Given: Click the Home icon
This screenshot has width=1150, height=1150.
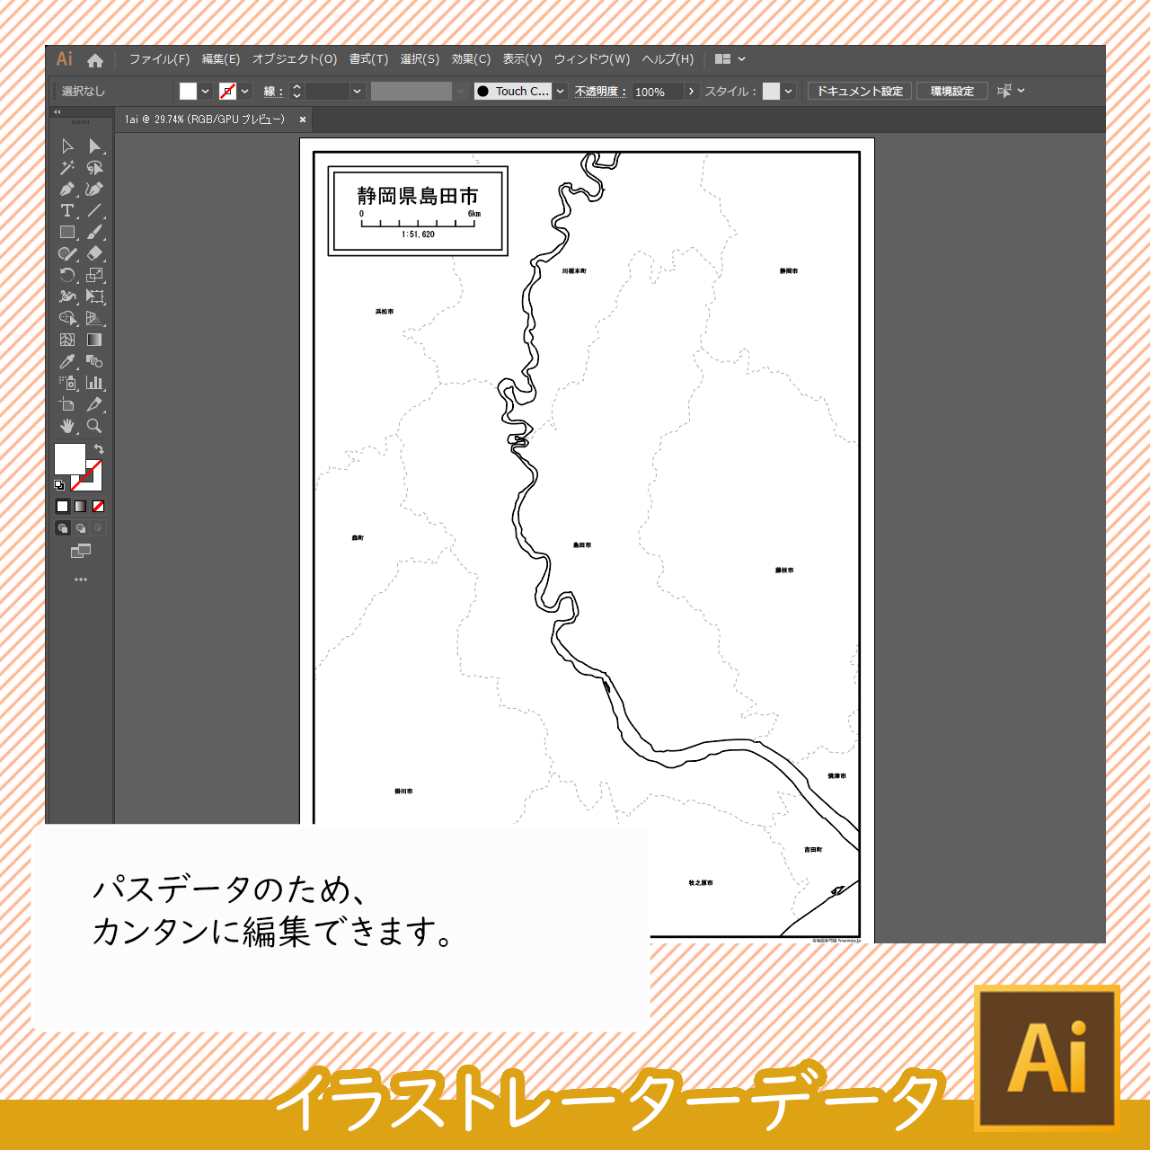Looking at the screenshot, I should click(x=95, y=60).
